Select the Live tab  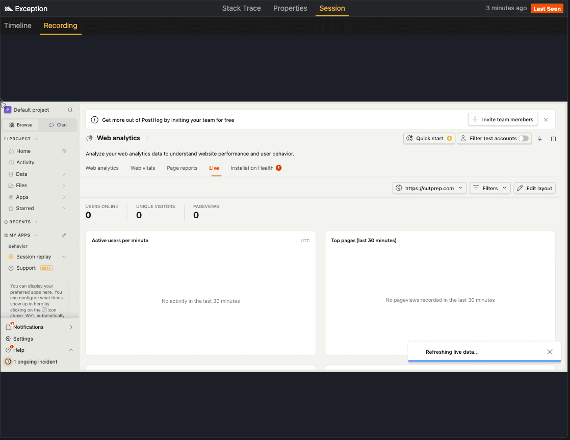(x=214, y=168)
